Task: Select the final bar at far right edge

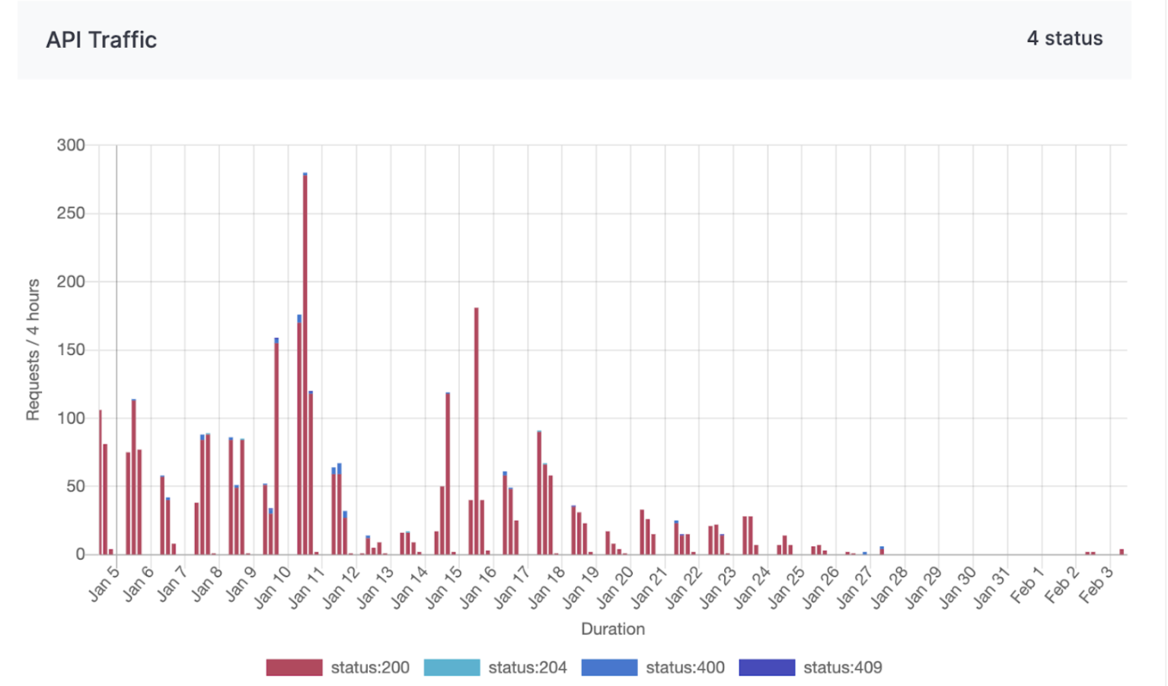Action: click(1122, 551)
